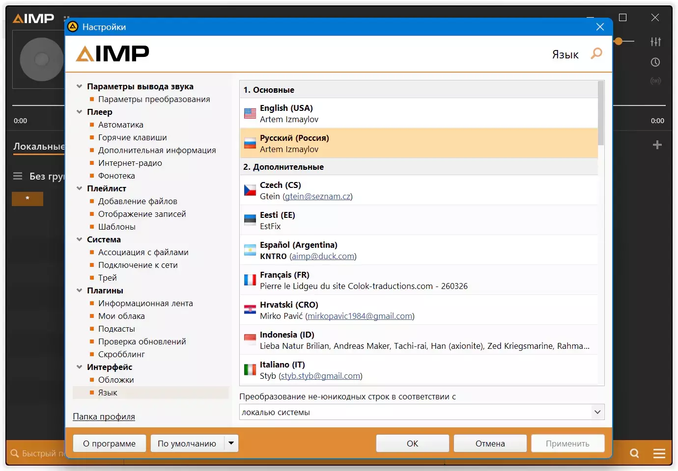The height and width of the screenshot is (471, 678).
Task: Select the Indonesia (ID) language
Action: [419, 340]
